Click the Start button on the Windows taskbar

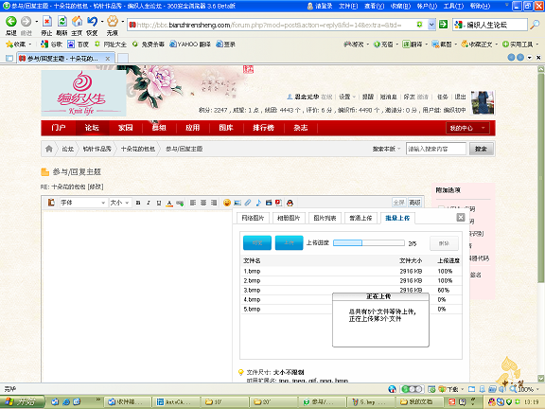22,401
